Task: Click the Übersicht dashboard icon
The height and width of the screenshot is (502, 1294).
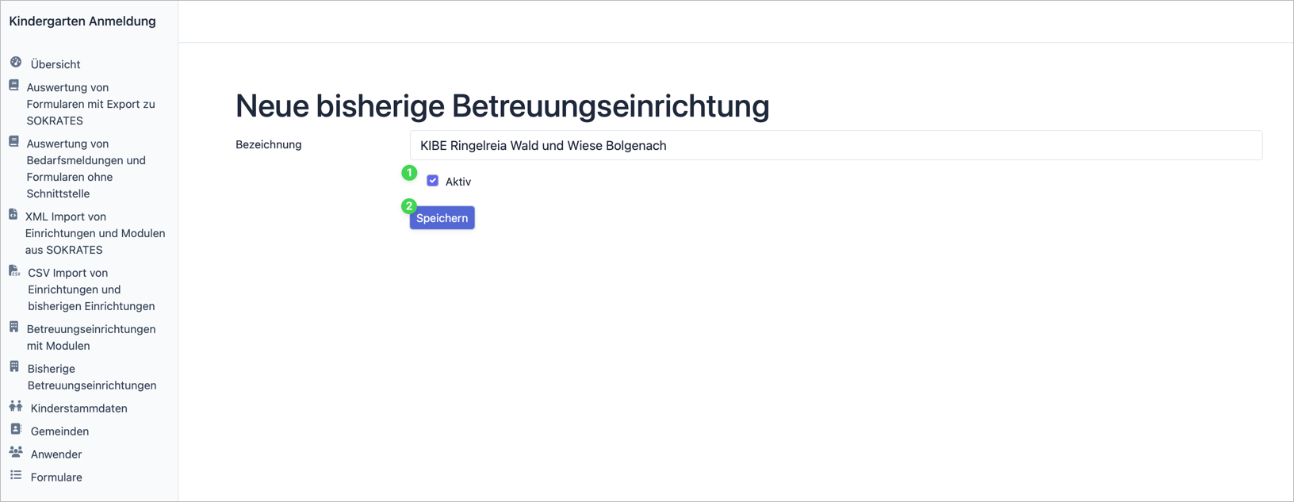Action: pos(16,63)
